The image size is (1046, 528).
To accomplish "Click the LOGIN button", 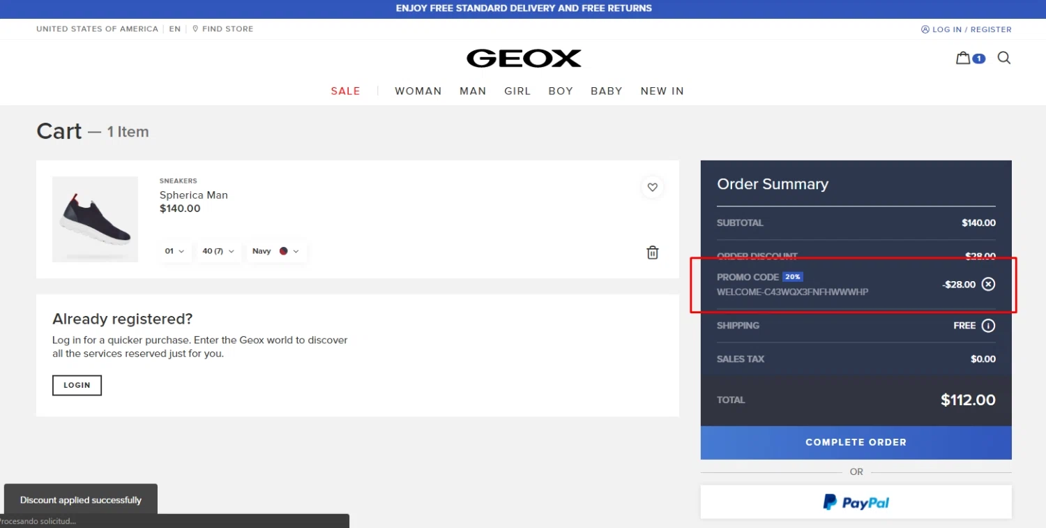I will click(77, 385).
